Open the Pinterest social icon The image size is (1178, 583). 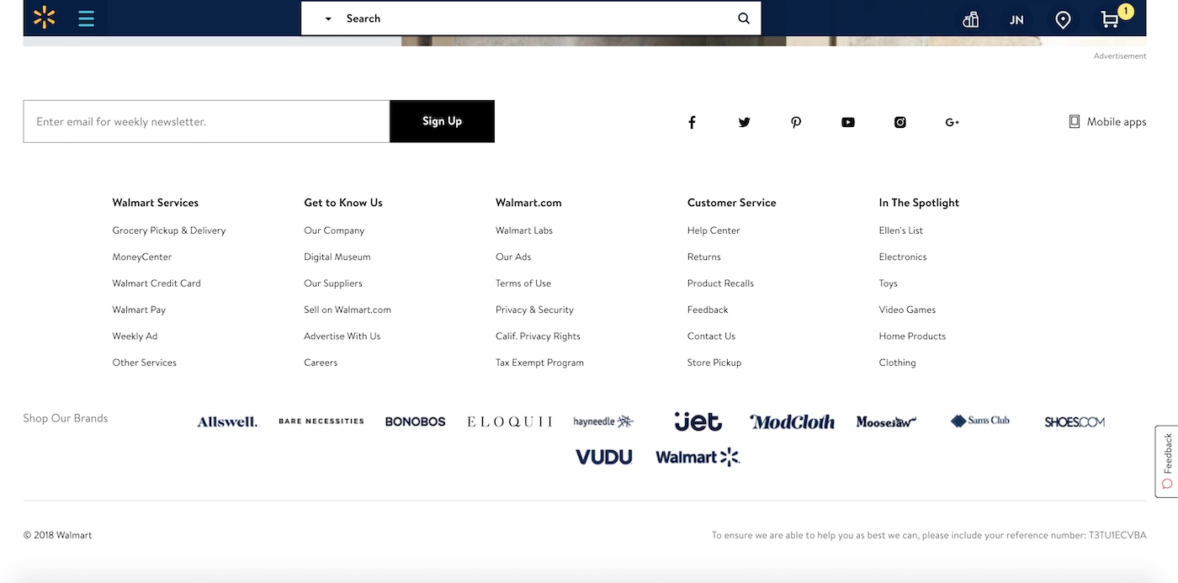point(796,122)
